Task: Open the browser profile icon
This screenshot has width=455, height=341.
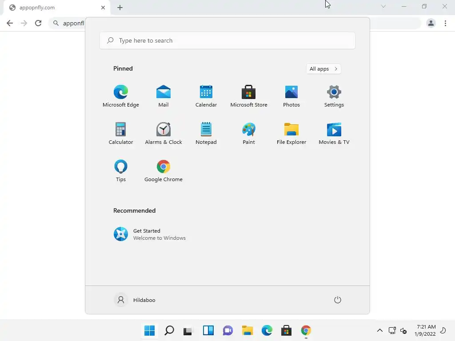Action: (x=431, y=23)
